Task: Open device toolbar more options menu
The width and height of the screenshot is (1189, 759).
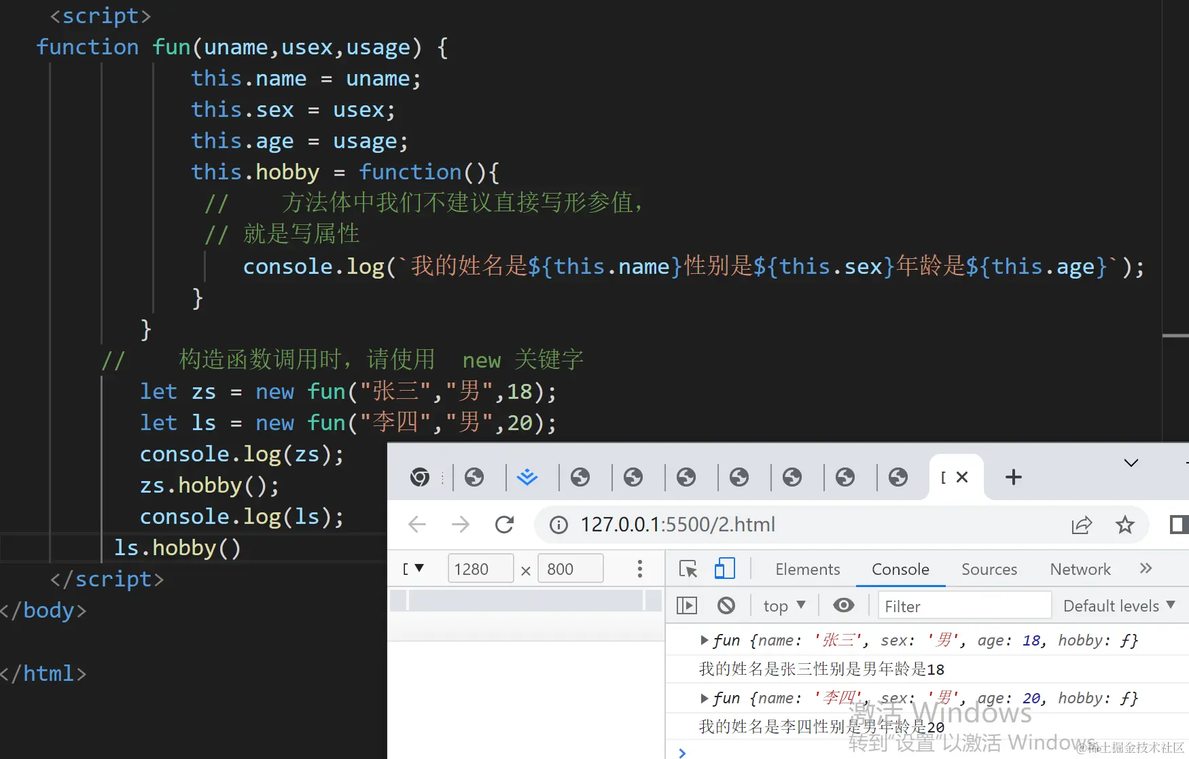Action: coord(640,569)
